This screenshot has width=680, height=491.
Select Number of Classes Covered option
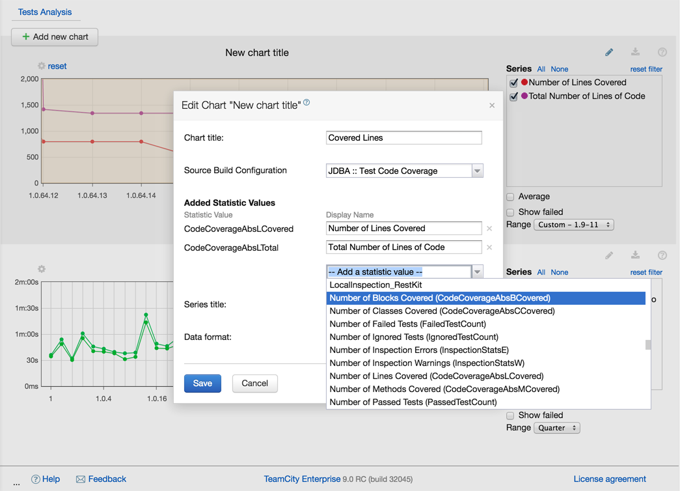point(442,311)
